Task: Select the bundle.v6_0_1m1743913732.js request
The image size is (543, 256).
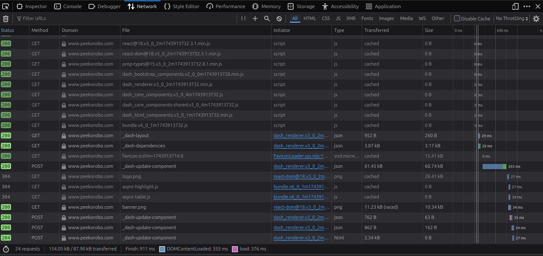Action: coord(155,125)
